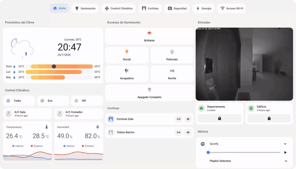Switch to the Energía tab
The width and height of the screenshot is (296, 169).
[204, 8]
